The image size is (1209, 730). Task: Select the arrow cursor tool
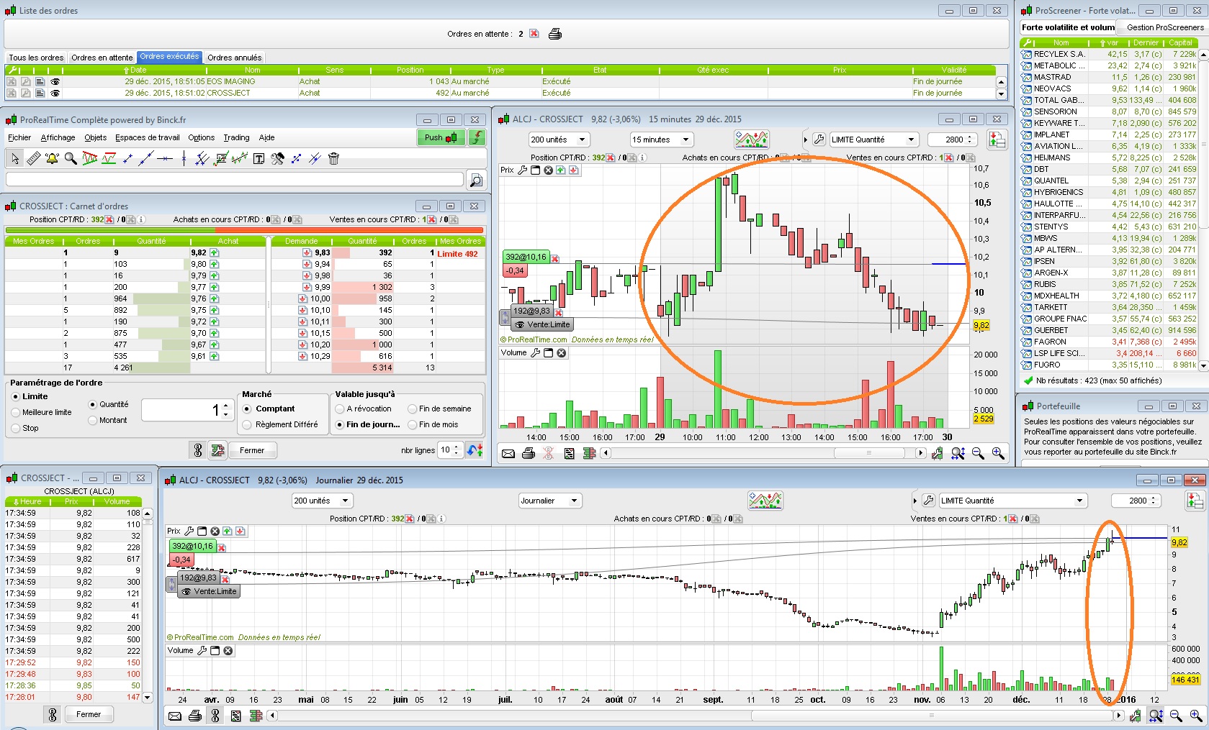point(15,158)
